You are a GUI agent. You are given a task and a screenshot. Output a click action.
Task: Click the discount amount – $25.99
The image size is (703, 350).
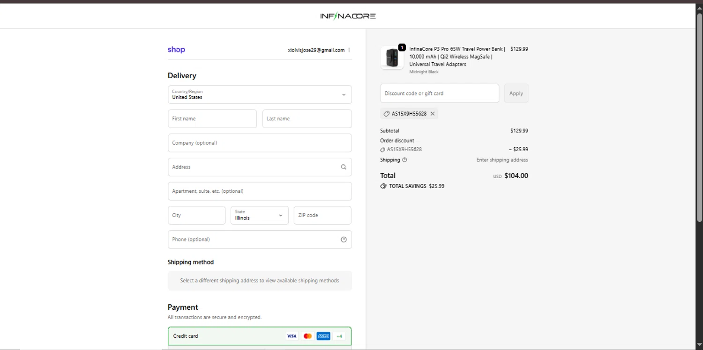pos(518,150)
